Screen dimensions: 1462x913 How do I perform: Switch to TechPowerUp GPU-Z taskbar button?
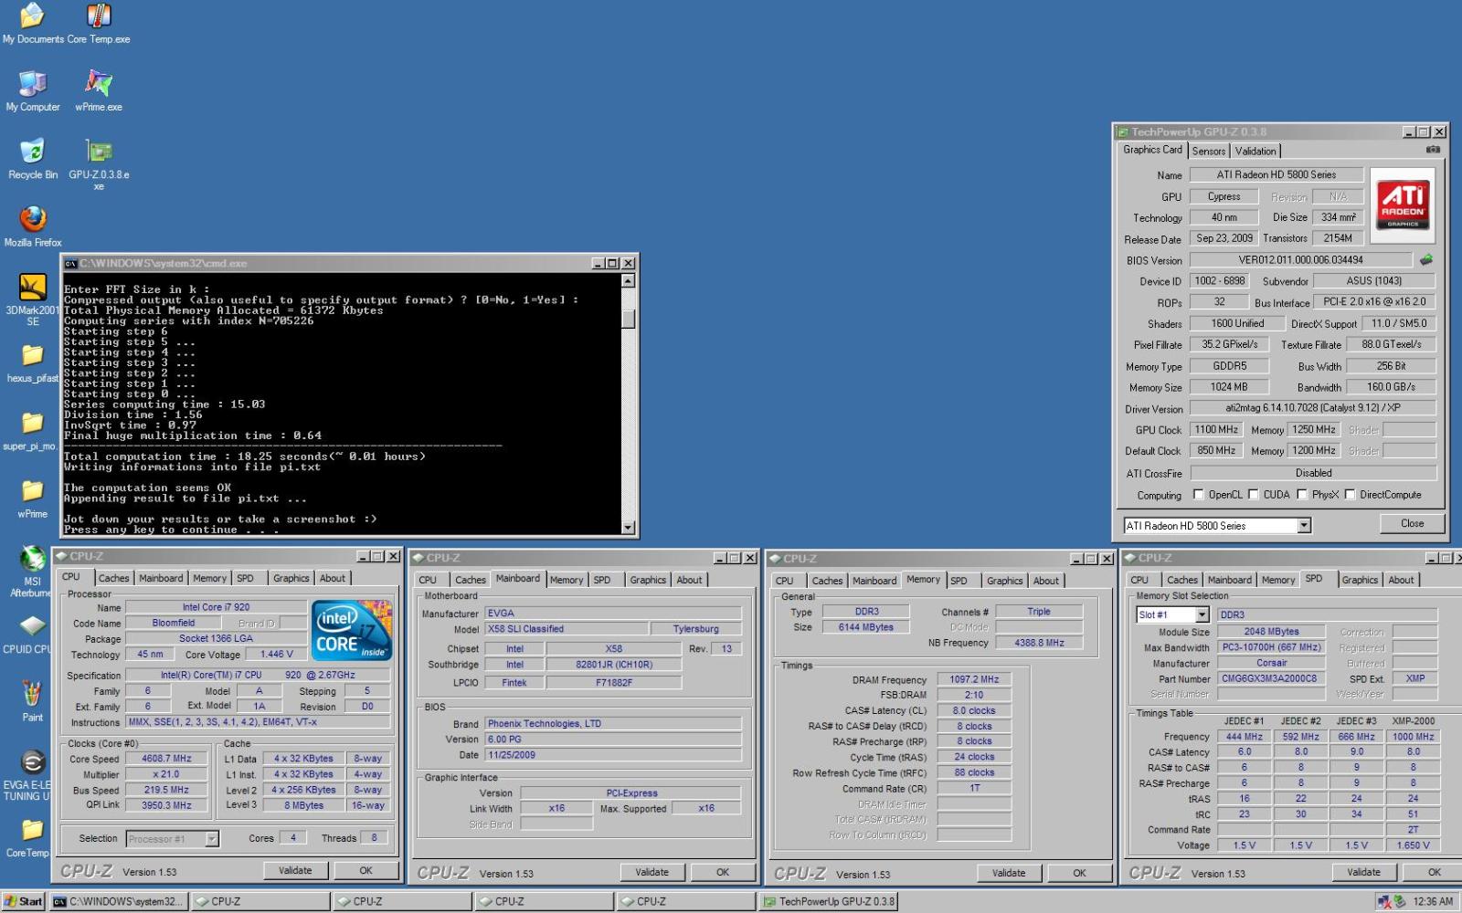(829, 902)
